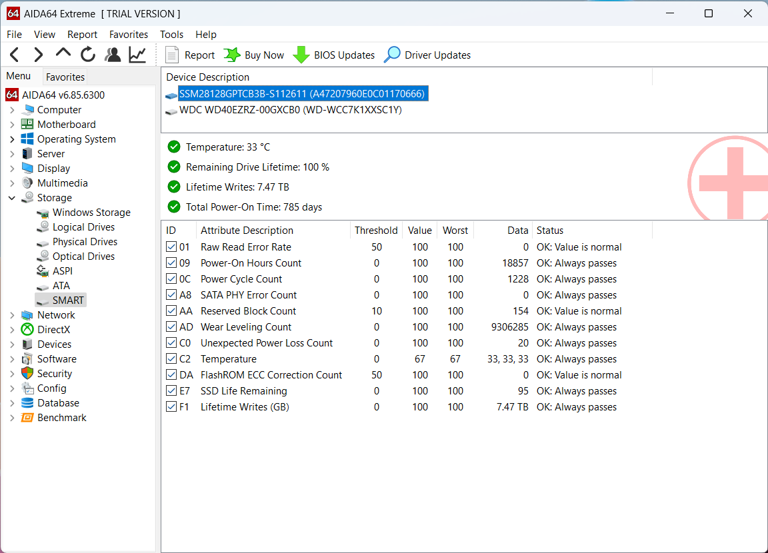The image size is (768, 553).
Task: Open the Tools menu
Action: pyautogui.click(x=171, y=34)
